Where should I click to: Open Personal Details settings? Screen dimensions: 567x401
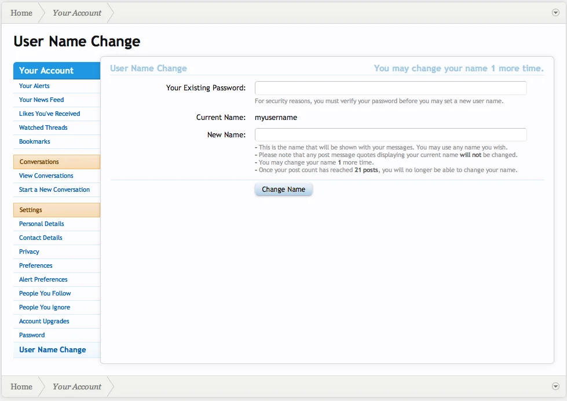pyautogui.click(x=41, y=224)
